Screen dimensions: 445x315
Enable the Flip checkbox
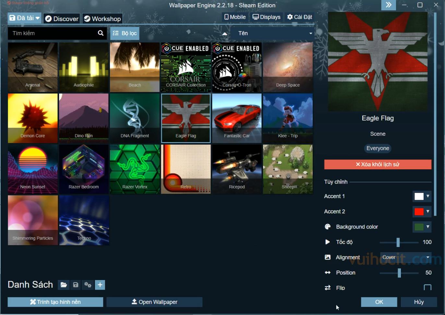[427, 287]
